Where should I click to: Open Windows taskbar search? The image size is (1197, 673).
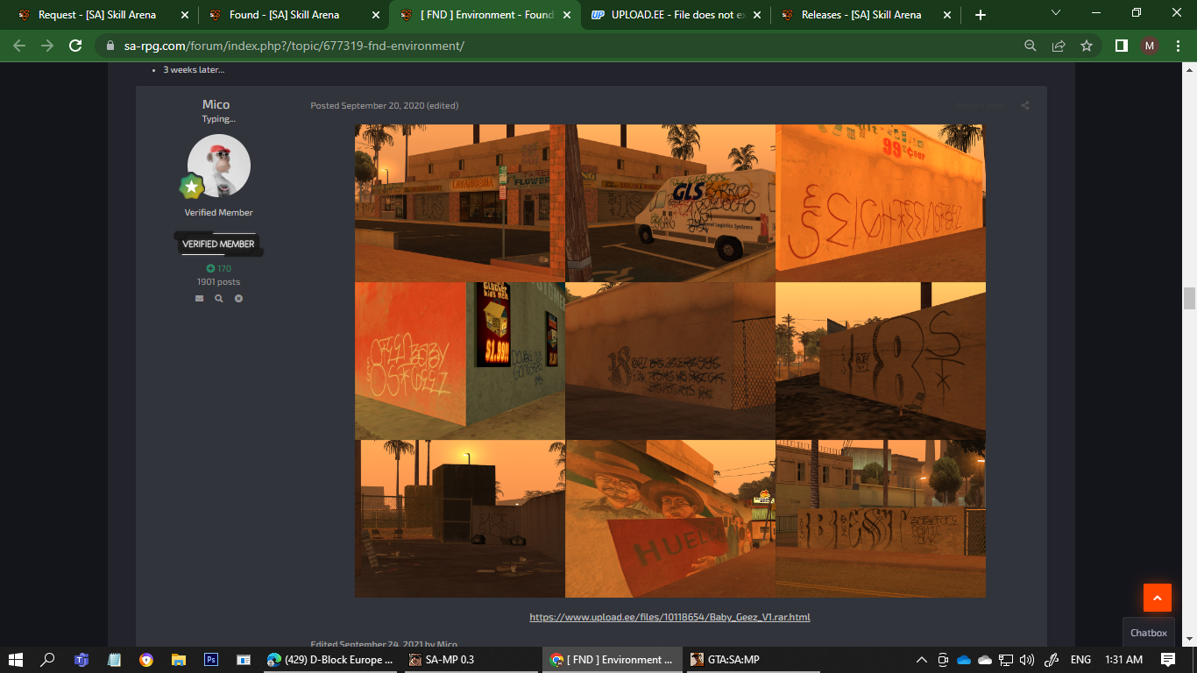point(48,659)
